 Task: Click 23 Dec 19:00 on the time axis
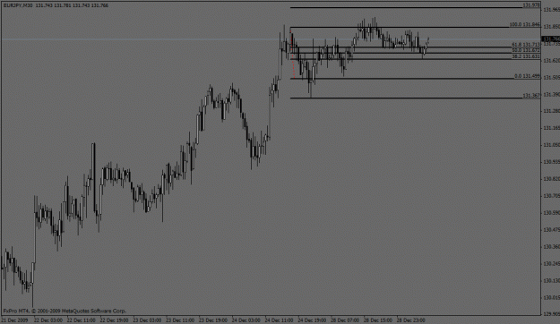click(x=213, y=320)
